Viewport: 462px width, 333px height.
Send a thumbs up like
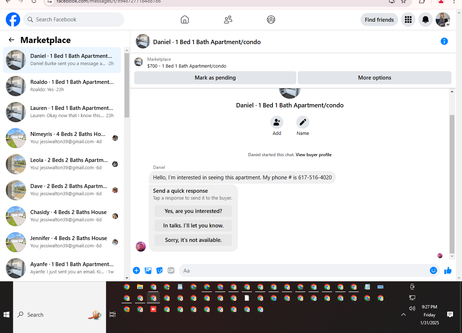pyautogui.click(x=448, y=270)
